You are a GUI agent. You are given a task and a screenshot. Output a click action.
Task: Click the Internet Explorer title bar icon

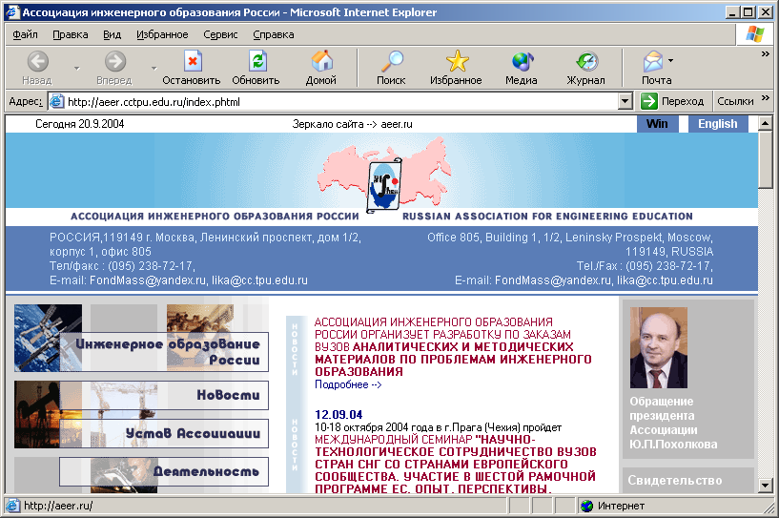(12, 12)
